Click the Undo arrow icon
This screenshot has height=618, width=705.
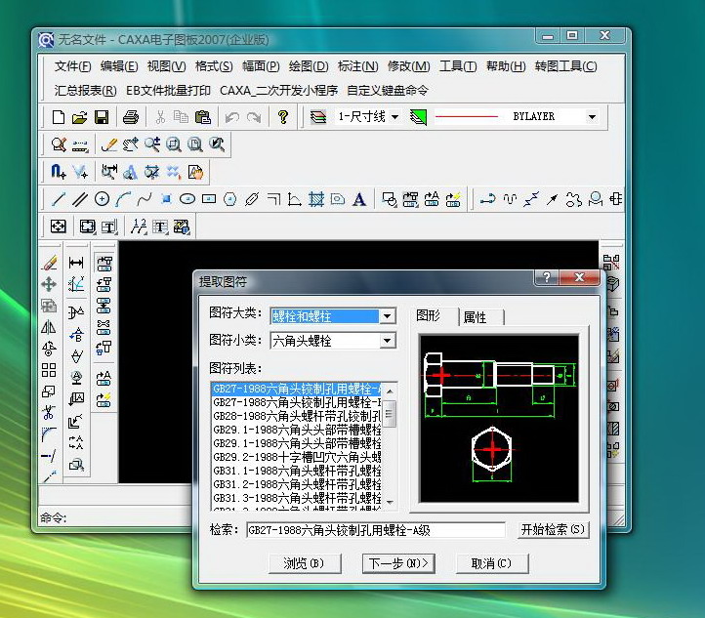[x=232, y=117]
